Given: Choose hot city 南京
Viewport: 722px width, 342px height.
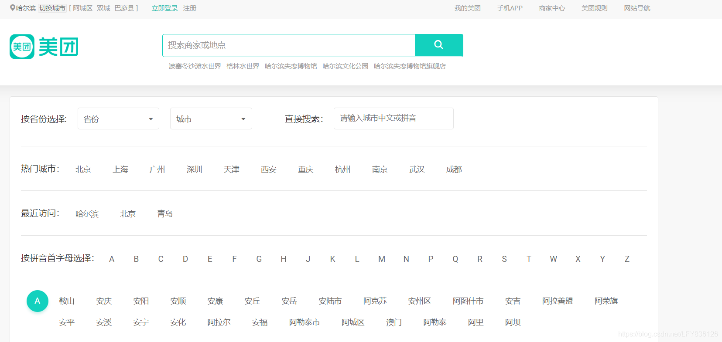Looking at the screenshot, I should [380, 169].
